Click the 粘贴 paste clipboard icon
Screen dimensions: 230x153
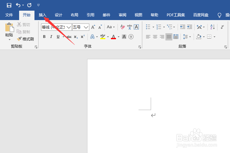click(x=9, y=27)
